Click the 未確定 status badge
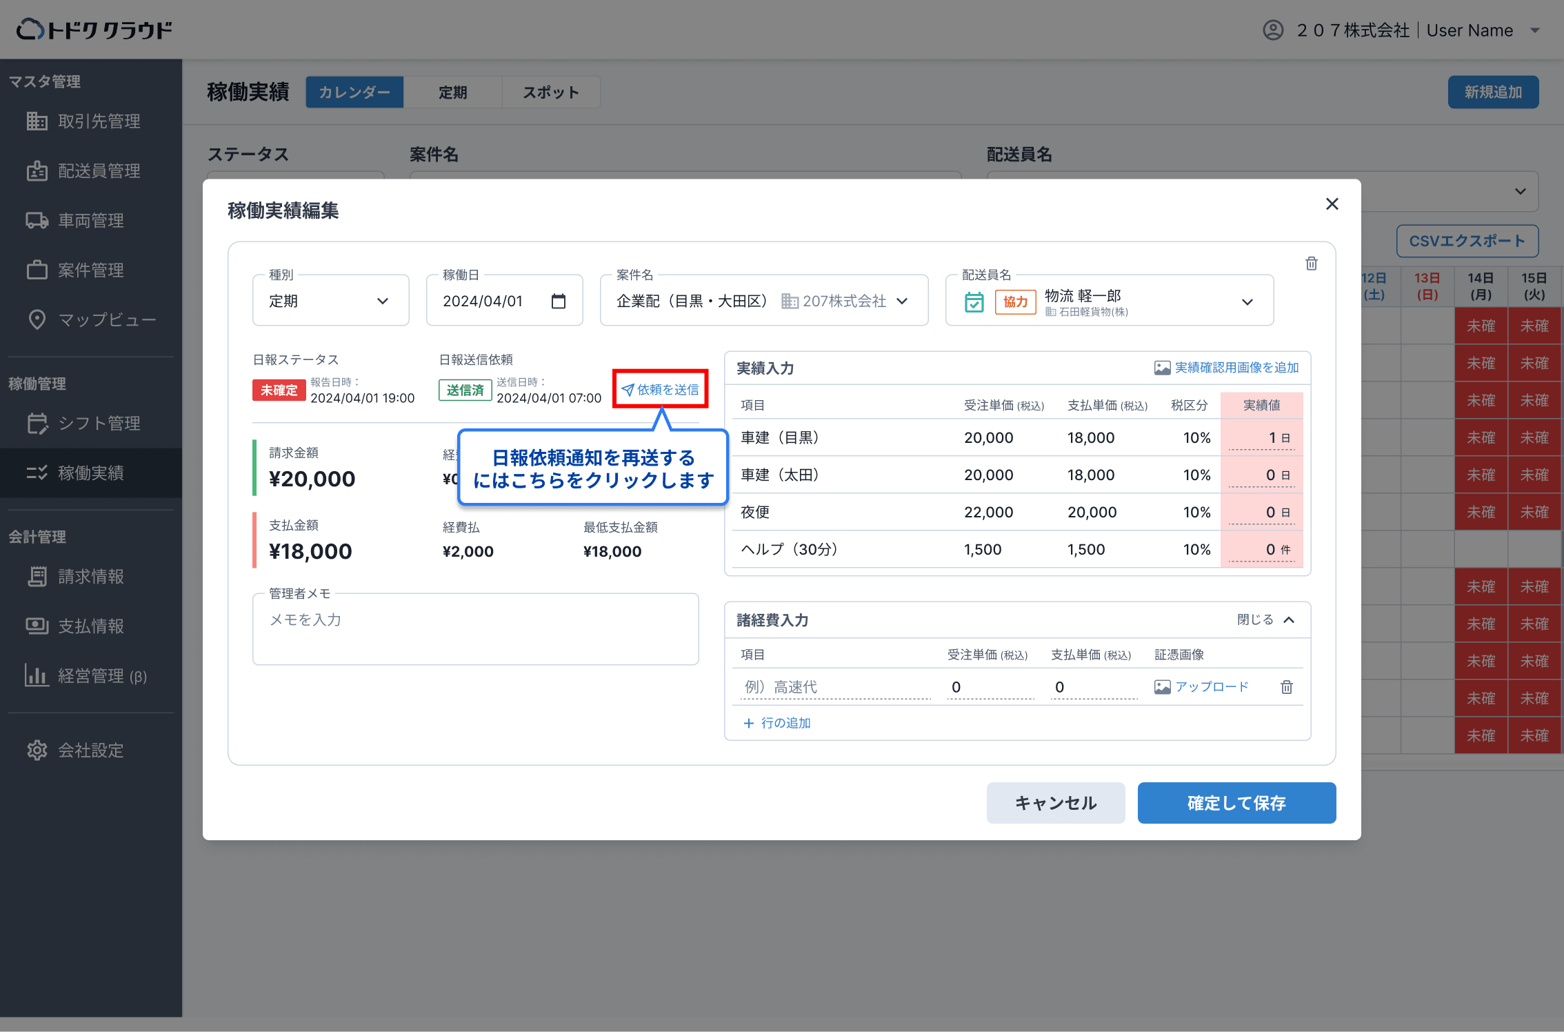Viewport: 1564px width, 1032px height. pos(279,390)
